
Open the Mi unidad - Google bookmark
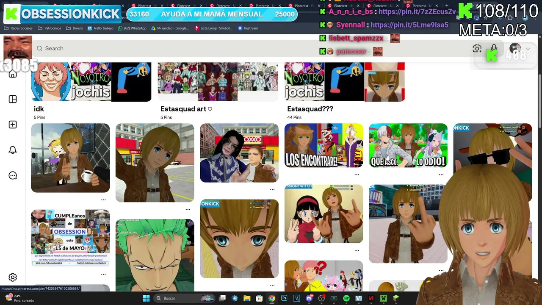pyautogui.click(x=170, y=28)
